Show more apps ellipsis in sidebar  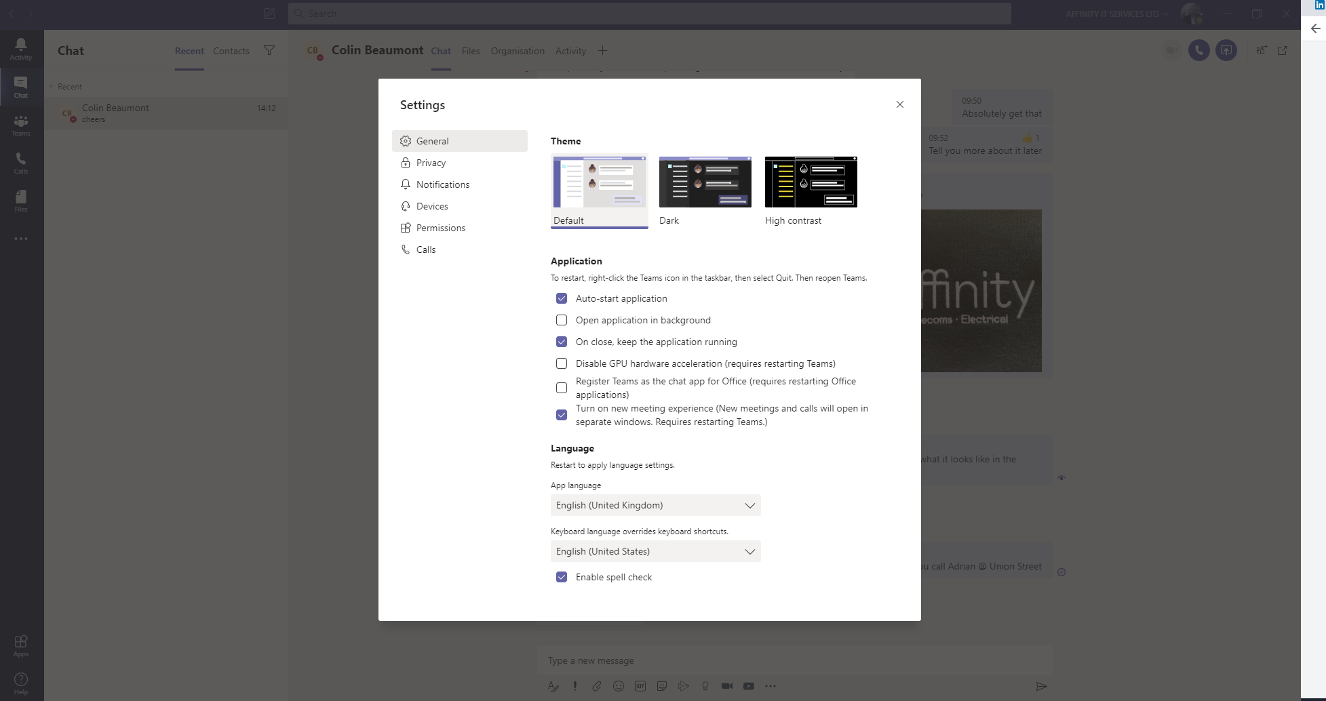[21, 239]
